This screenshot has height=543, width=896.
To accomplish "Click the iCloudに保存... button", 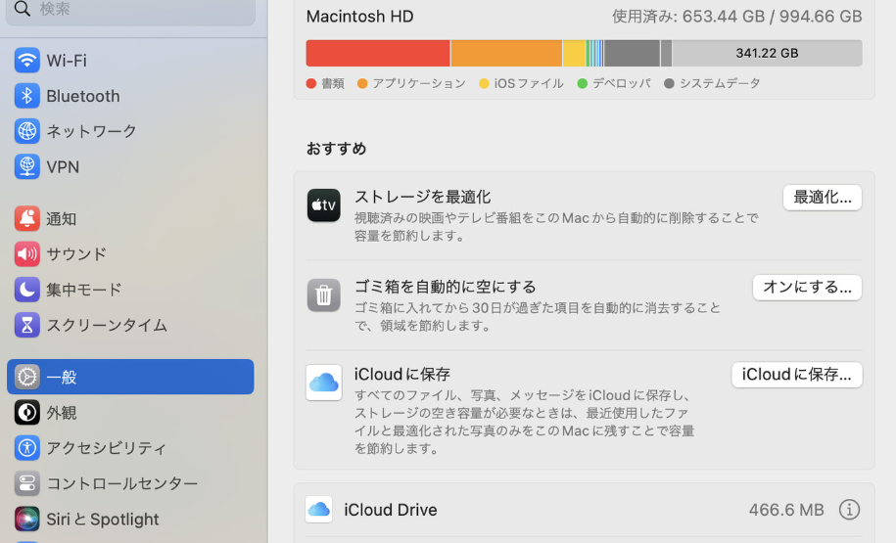I will [x=796, y=375].
